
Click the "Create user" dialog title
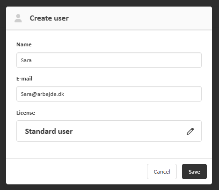(49, 18)
